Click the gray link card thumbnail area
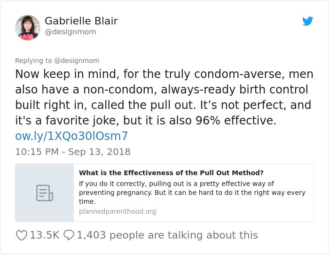This screenshot has height=255, width=329. pos(45,193)
